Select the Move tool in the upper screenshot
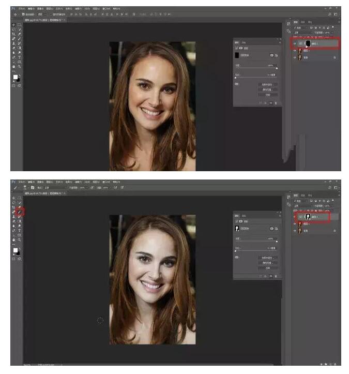Screen dimensions: 349x374 click(x=13, y=25)
